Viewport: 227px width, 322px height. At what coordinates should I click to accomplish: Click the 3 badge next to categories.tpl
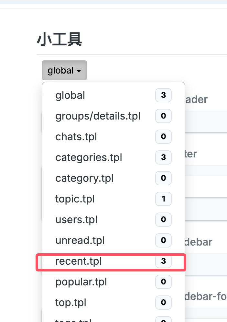pos(163,157)
